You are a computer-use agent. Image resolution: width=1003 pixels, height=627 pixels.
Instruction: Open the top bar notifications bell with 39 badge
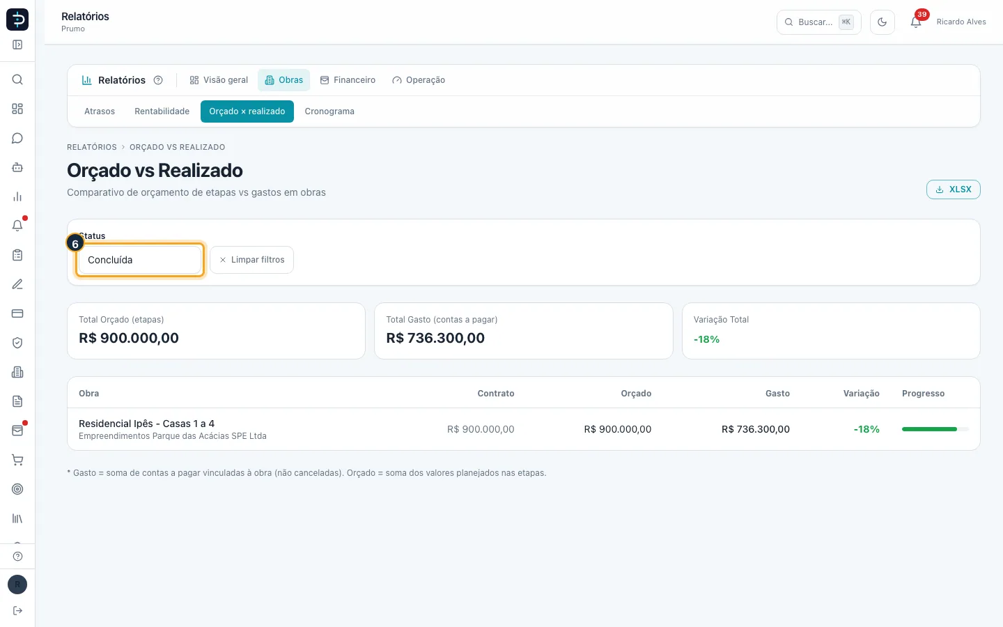coord(916,22)
